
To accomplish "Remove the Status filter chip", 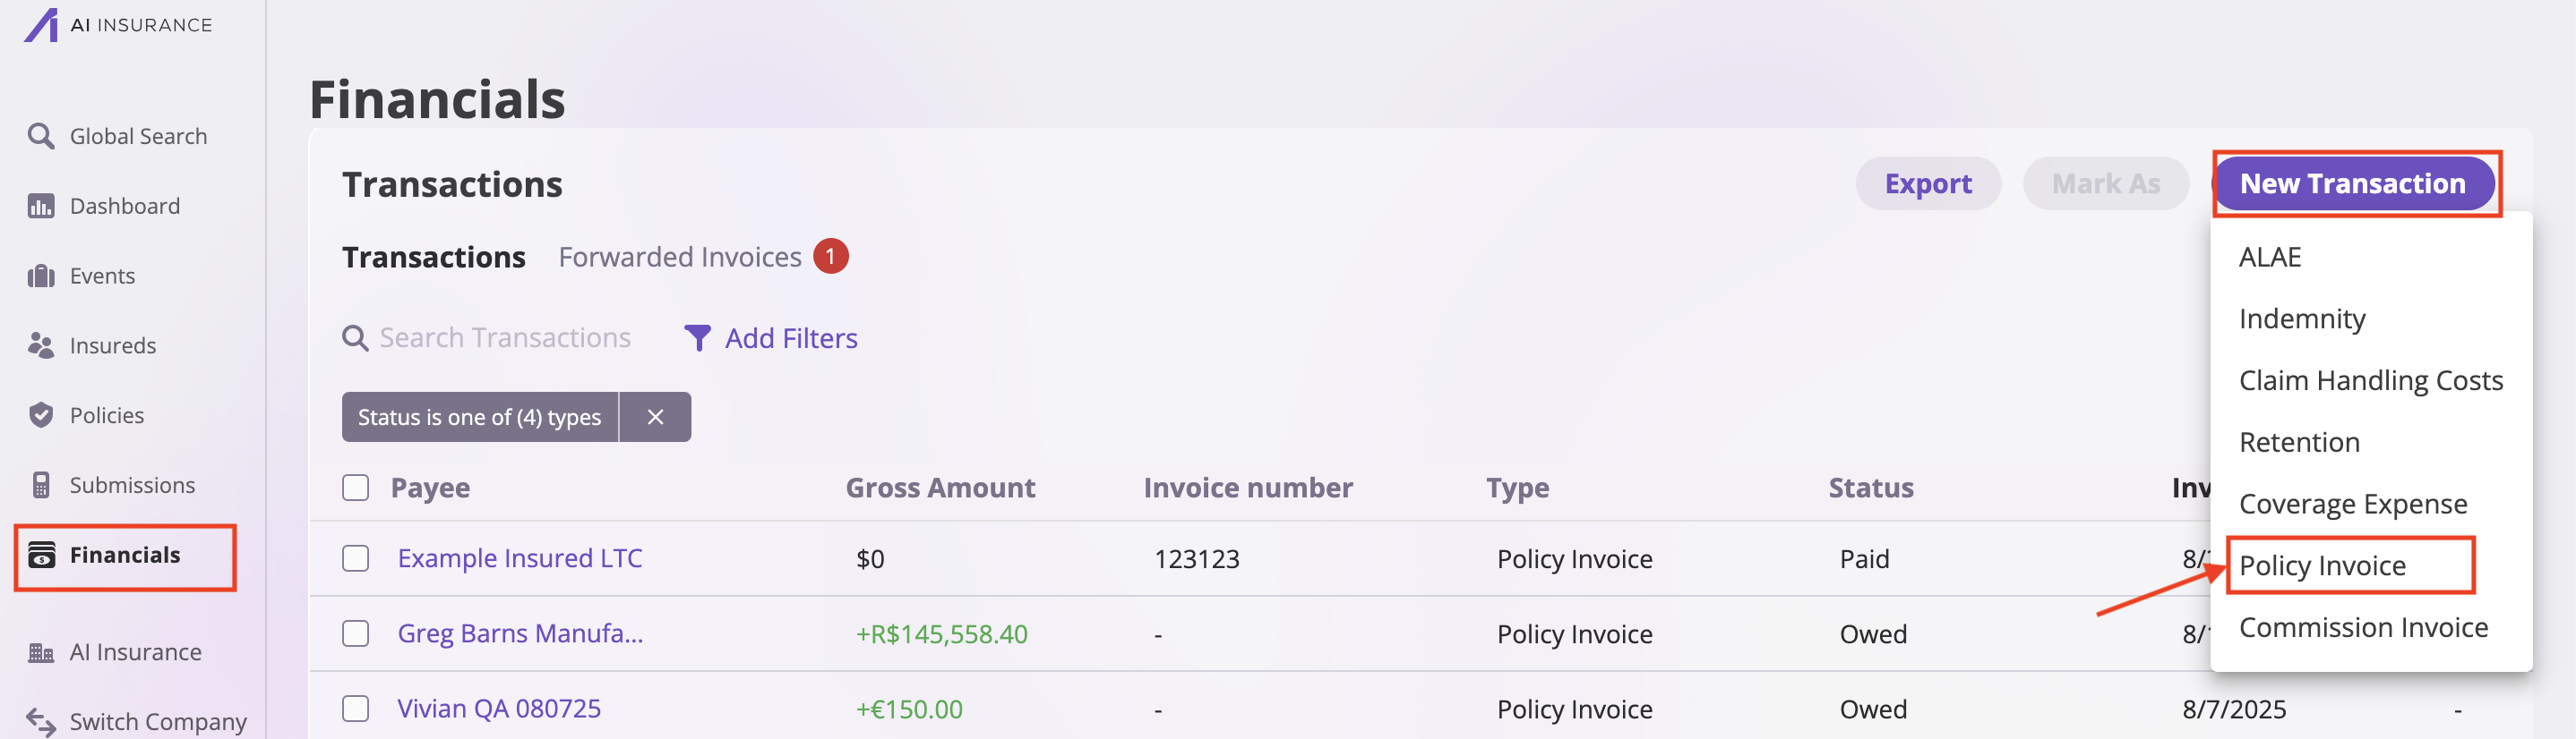I will pos(656,416).
